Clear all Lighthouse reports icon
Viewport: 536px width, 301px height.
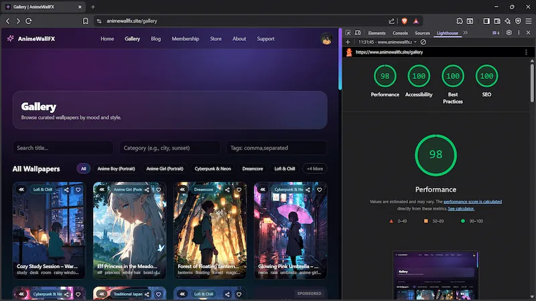point(423,42)
